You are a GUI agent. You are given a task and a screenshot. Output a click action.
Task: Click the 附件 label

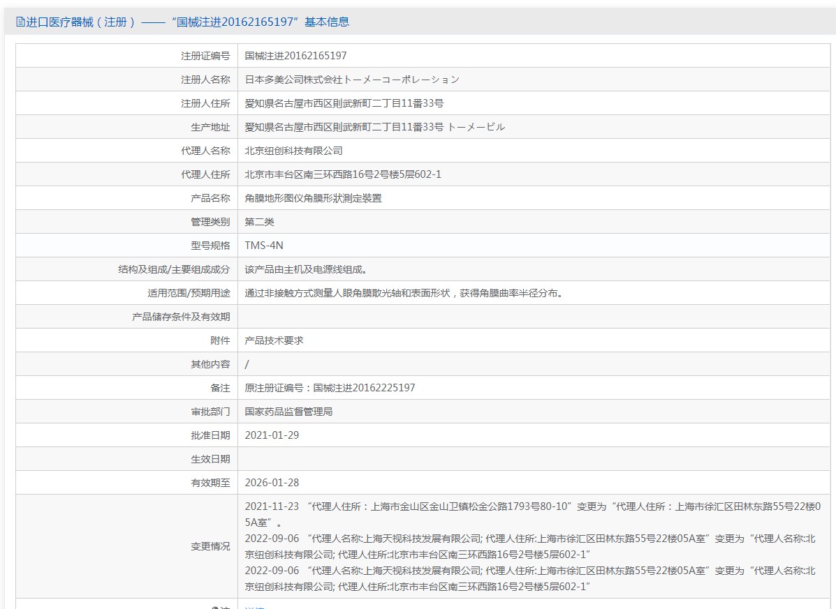[220, 340]
